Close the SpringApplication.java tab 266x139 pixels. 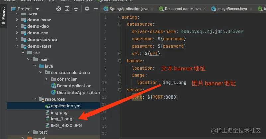pyautogui.click(x=152, y=9)
